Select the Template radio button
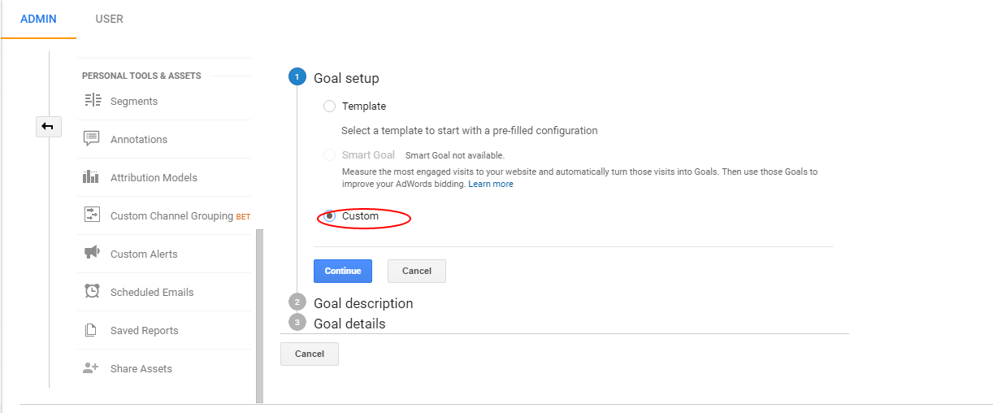The height and width of the screenshot is (413, 993). coord(329,106)
